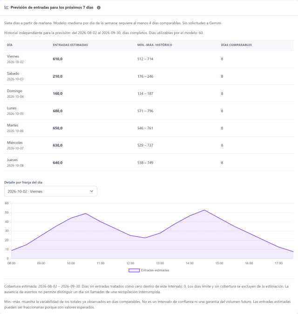
Task: Click the 529 – 737 historical range
Action: (145, 145)
